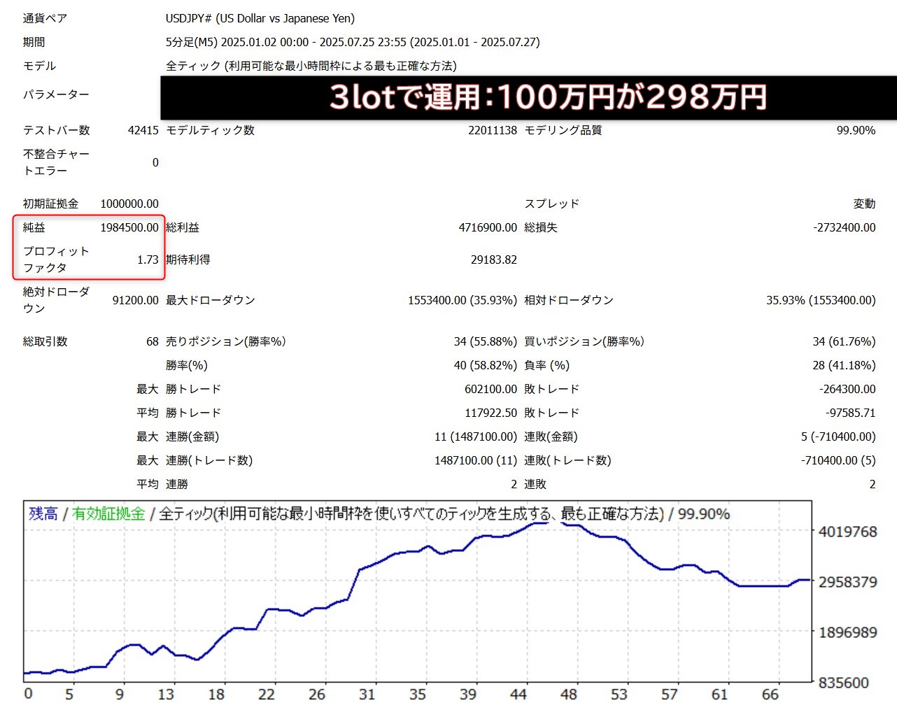Click the スプレッド label
This screenshot has width=897, height=703.
coord(552,204)
